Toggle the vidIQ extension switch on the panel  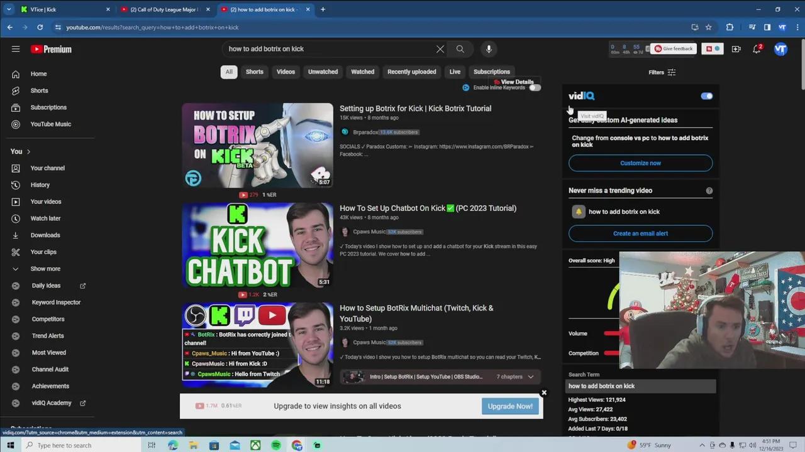tap(706, 95)
